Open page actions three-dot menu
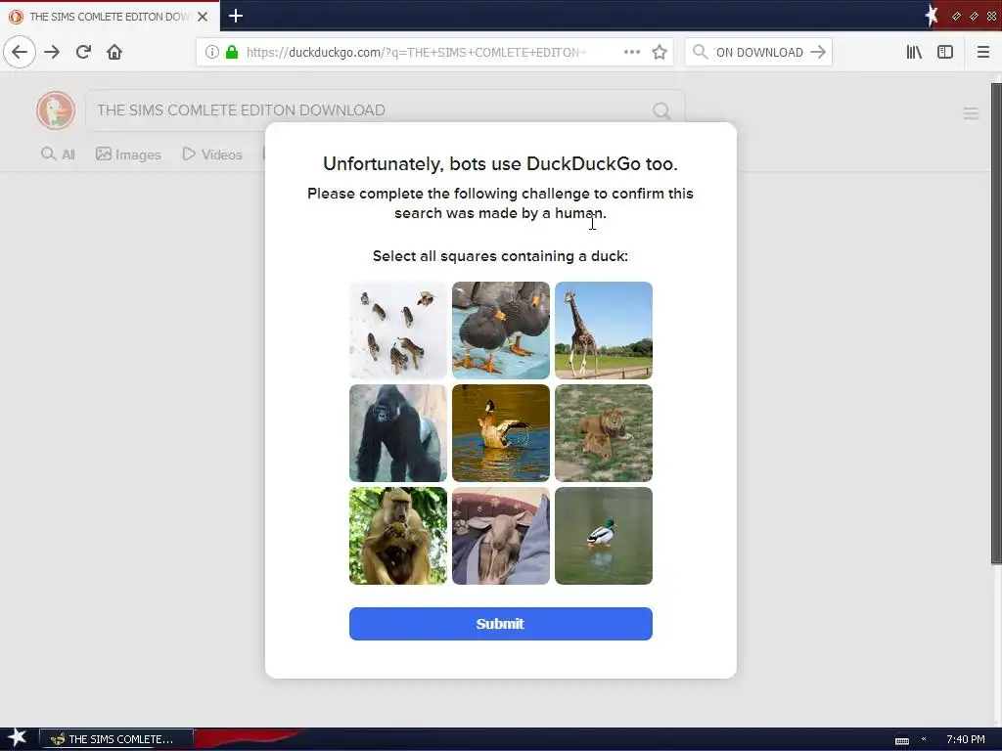This screenshot has width=1002, height=751. pyautogui.click(x=632, y=52)
